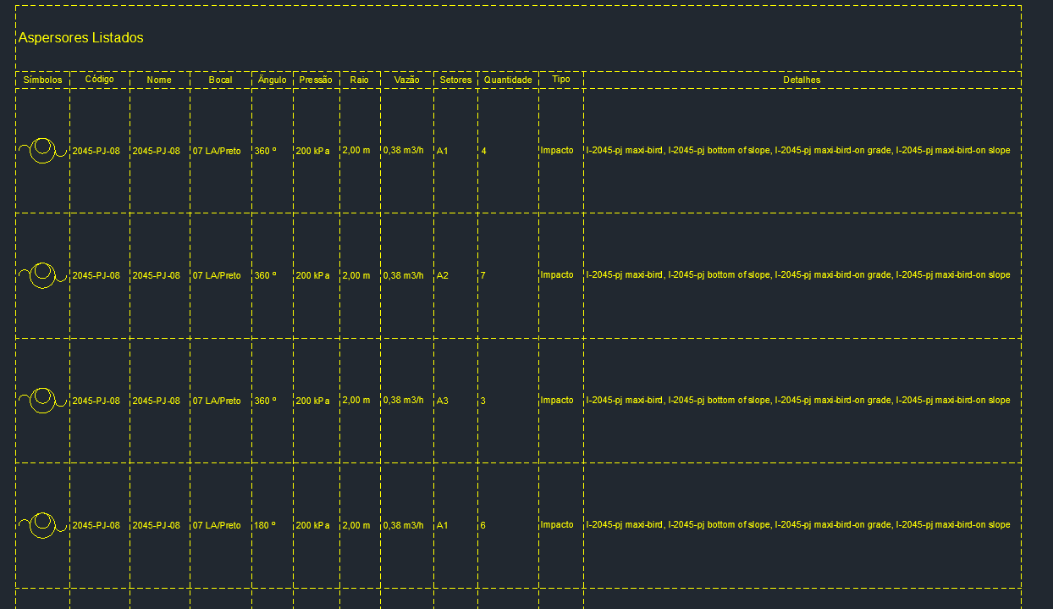Select the quantity value '3'
The height and width of the screenshot is (609, 1053).
[x=482, y=401]
